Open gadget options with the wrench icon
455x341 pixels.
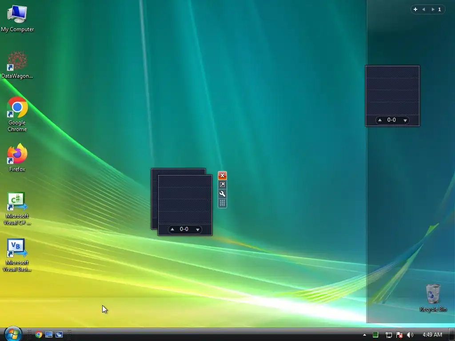(x=222, y=194)
